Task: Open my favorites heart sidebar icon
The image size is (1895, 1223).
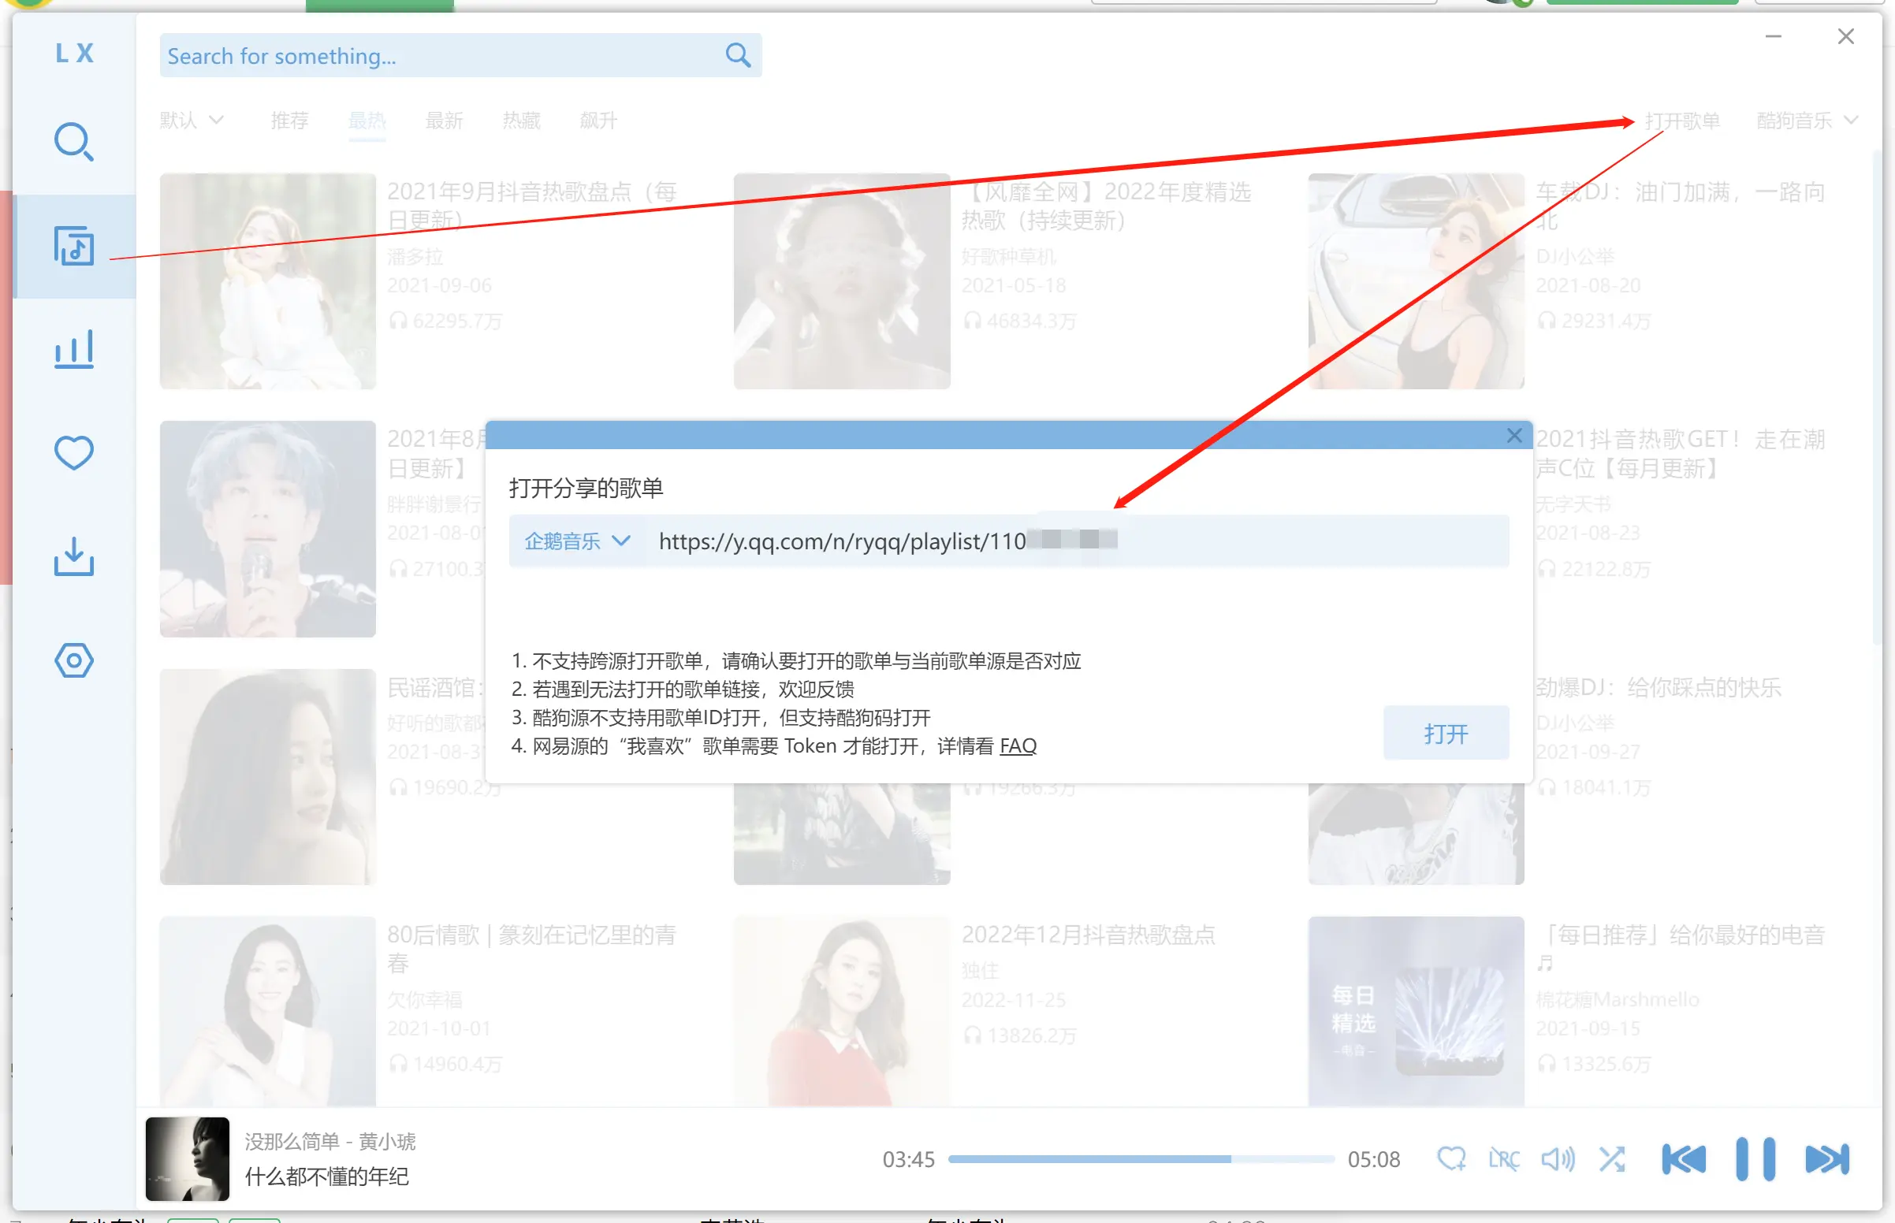Action: 74,452
